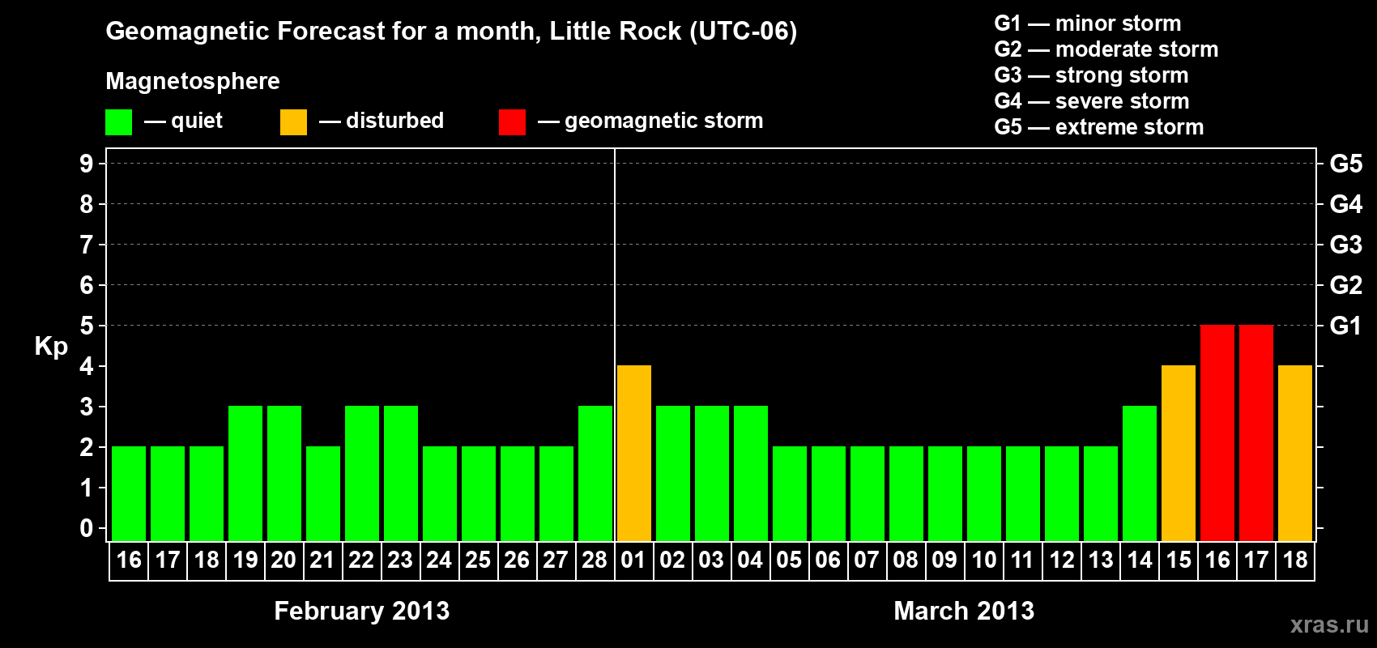
Task: Click the 'geomagnetic storm' legend text
Action: click(664, 121)
